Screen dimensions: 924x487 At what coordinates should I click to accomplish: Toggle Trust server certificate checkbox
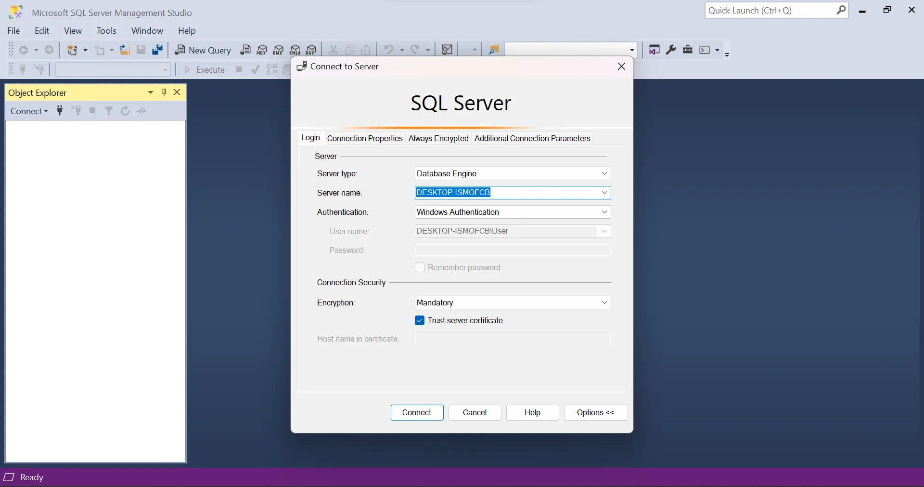(x=420, y=321)
